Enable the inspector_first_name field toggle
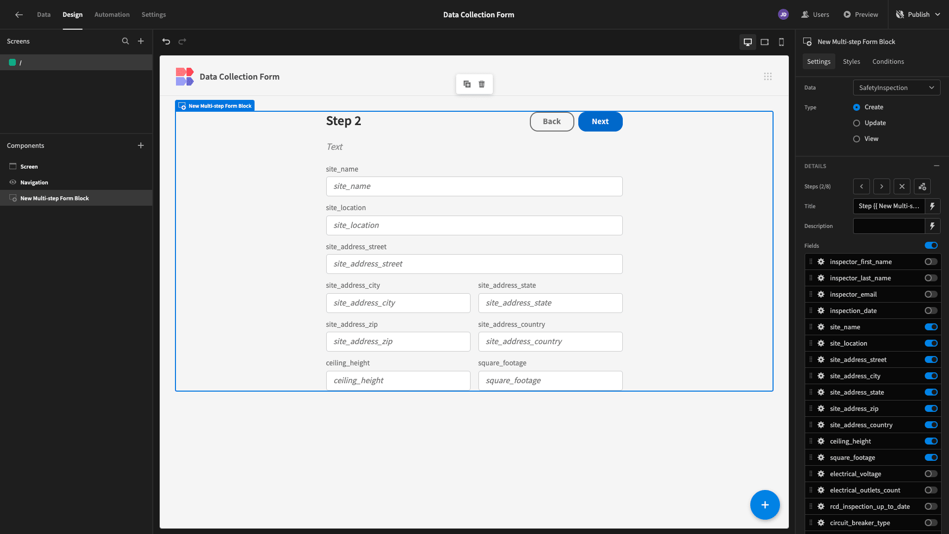 coord(931,262)
